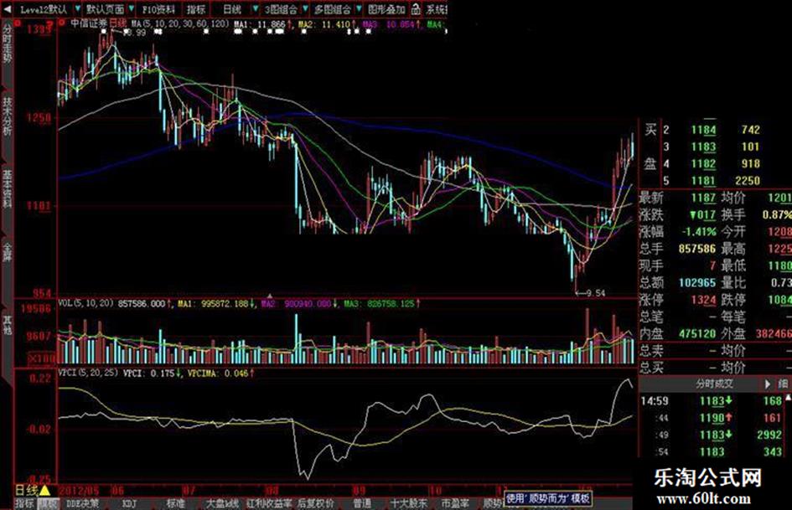Image resolution: width=792 pixels, height=510 pixels.
Task: Expand the 日线 period dropdown arrow
Action: point(255,9)
